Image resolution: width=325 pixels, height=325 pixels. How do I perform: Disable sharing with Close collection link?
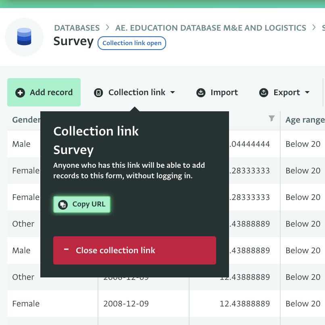click(x=135, y=250)
